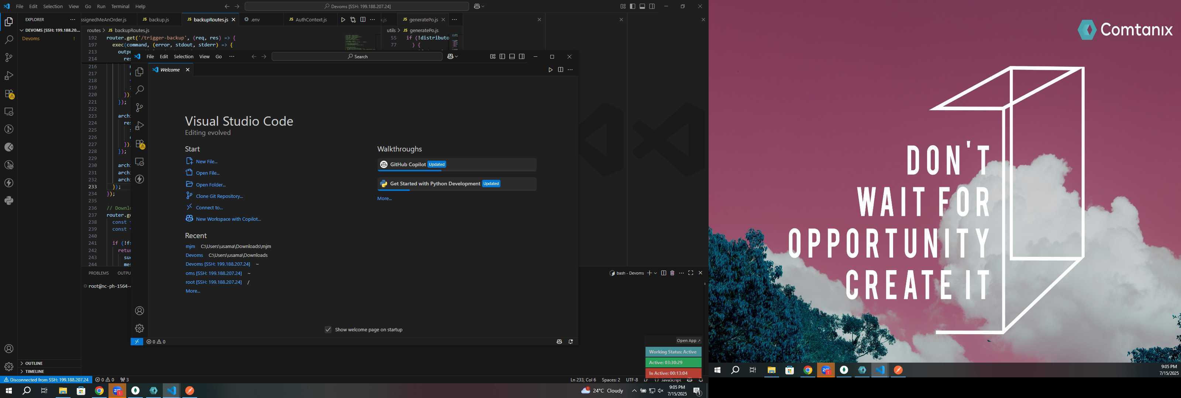This screenshot has width=1181, height=398.
Task: Open GitHub Copilot walkthrough
Action: click(x=457, y=165)
